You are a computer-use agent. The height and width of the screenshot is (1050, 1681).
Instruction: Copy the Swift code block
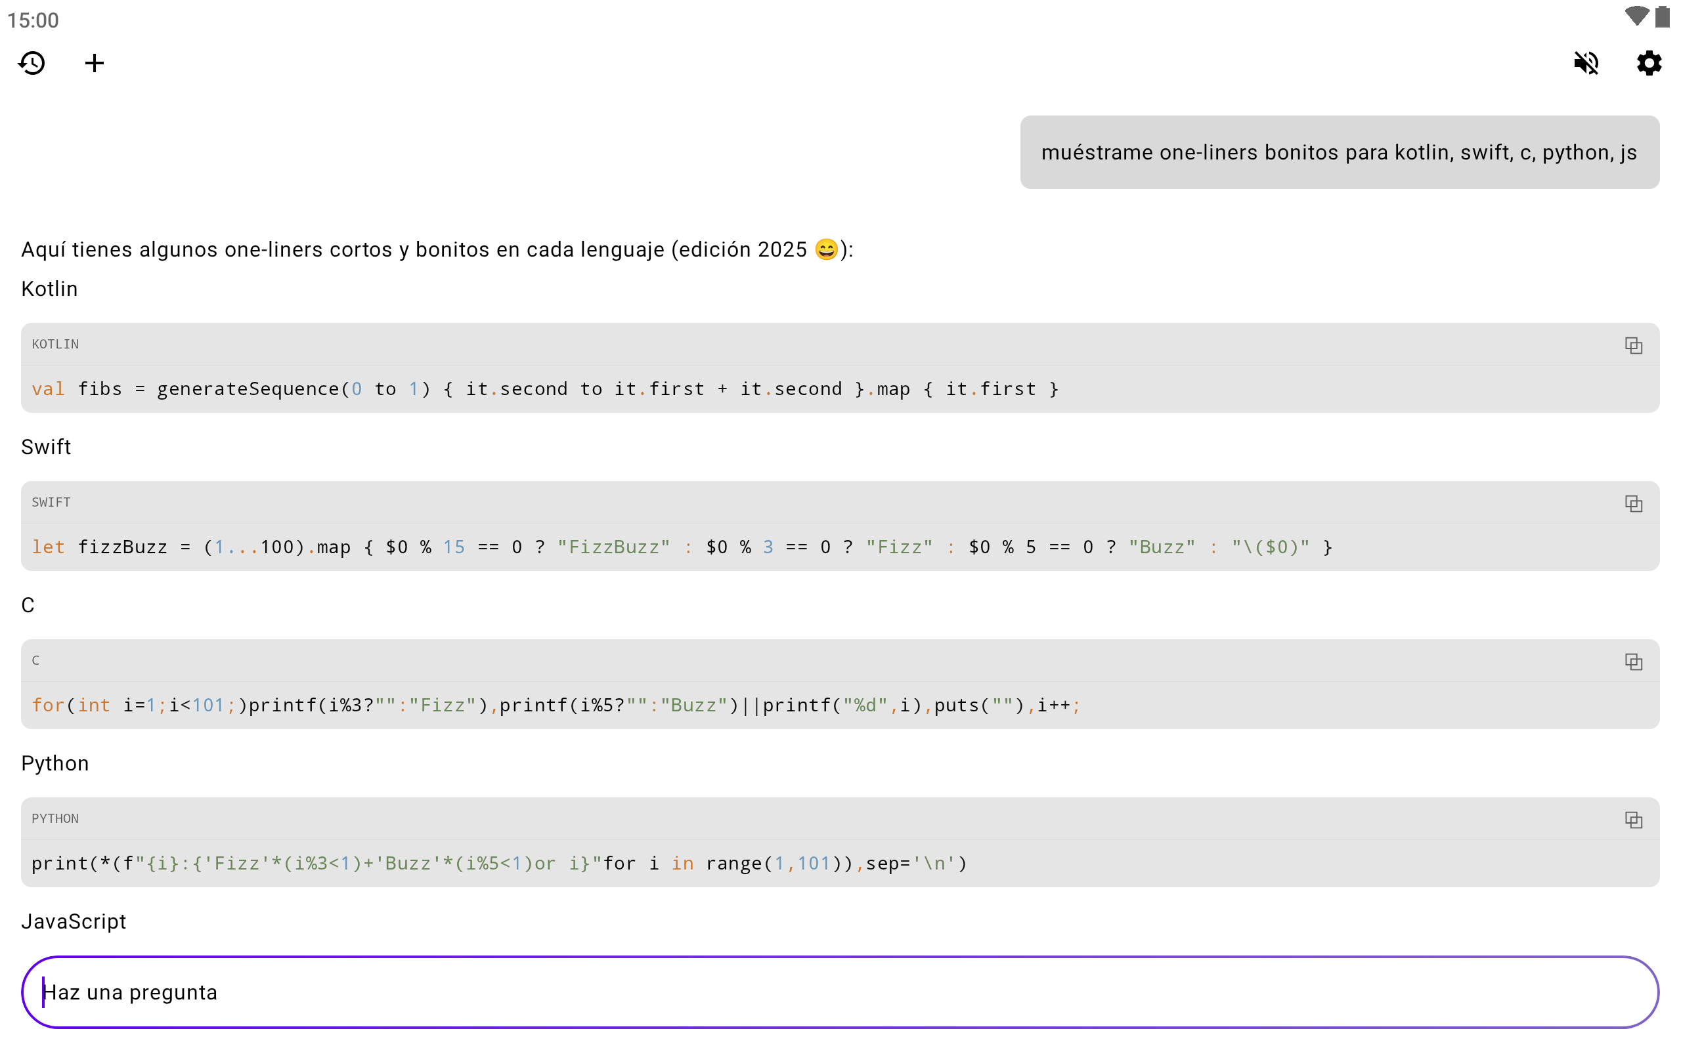point(1633,503)
